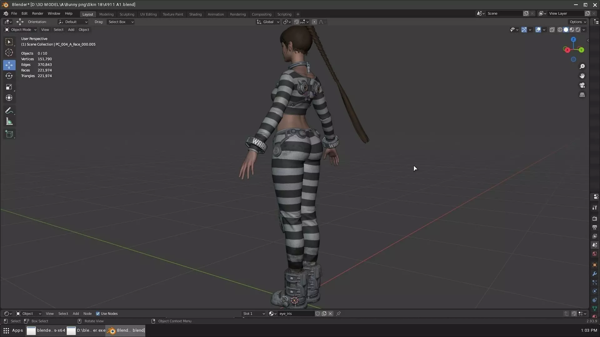Viewport: 600px width, 337px height.
Task: Toggle proportional editing button
Action: click(314, 22)
